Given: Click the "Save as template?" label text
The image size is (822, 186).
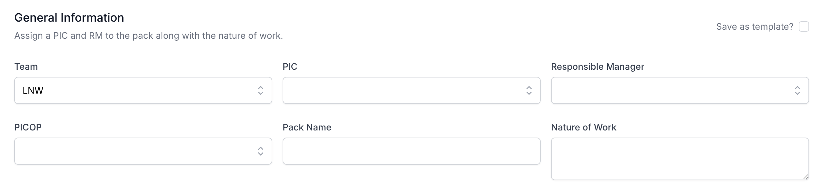Looking at the screenshot, I should (x=754, y=26).
